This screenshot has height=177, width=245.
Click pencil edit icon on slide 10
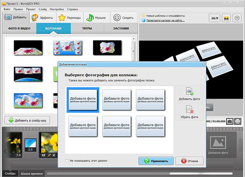(49, 155)
